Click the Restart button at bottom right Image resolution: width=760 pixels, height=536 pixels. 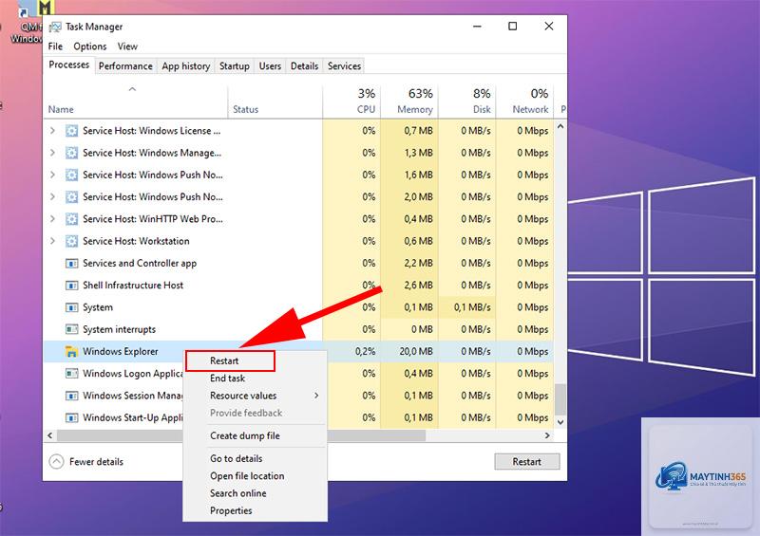pos(527,461)
